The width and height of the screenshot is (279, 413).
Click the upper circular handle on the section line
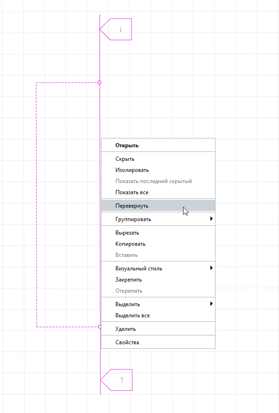pyautogui.click(x=100, y=83)
